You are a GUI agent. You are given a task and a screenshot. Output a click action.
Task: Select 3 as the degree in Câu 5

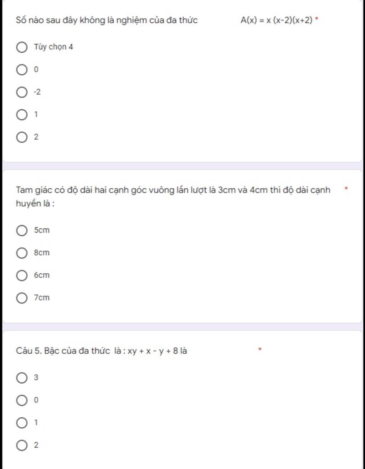pos(22,378)
